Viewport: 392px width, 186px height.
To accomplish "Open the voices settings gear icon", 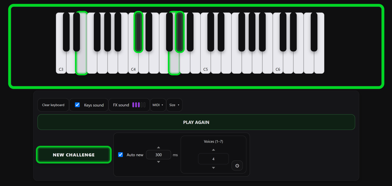I will coord(237,166).
